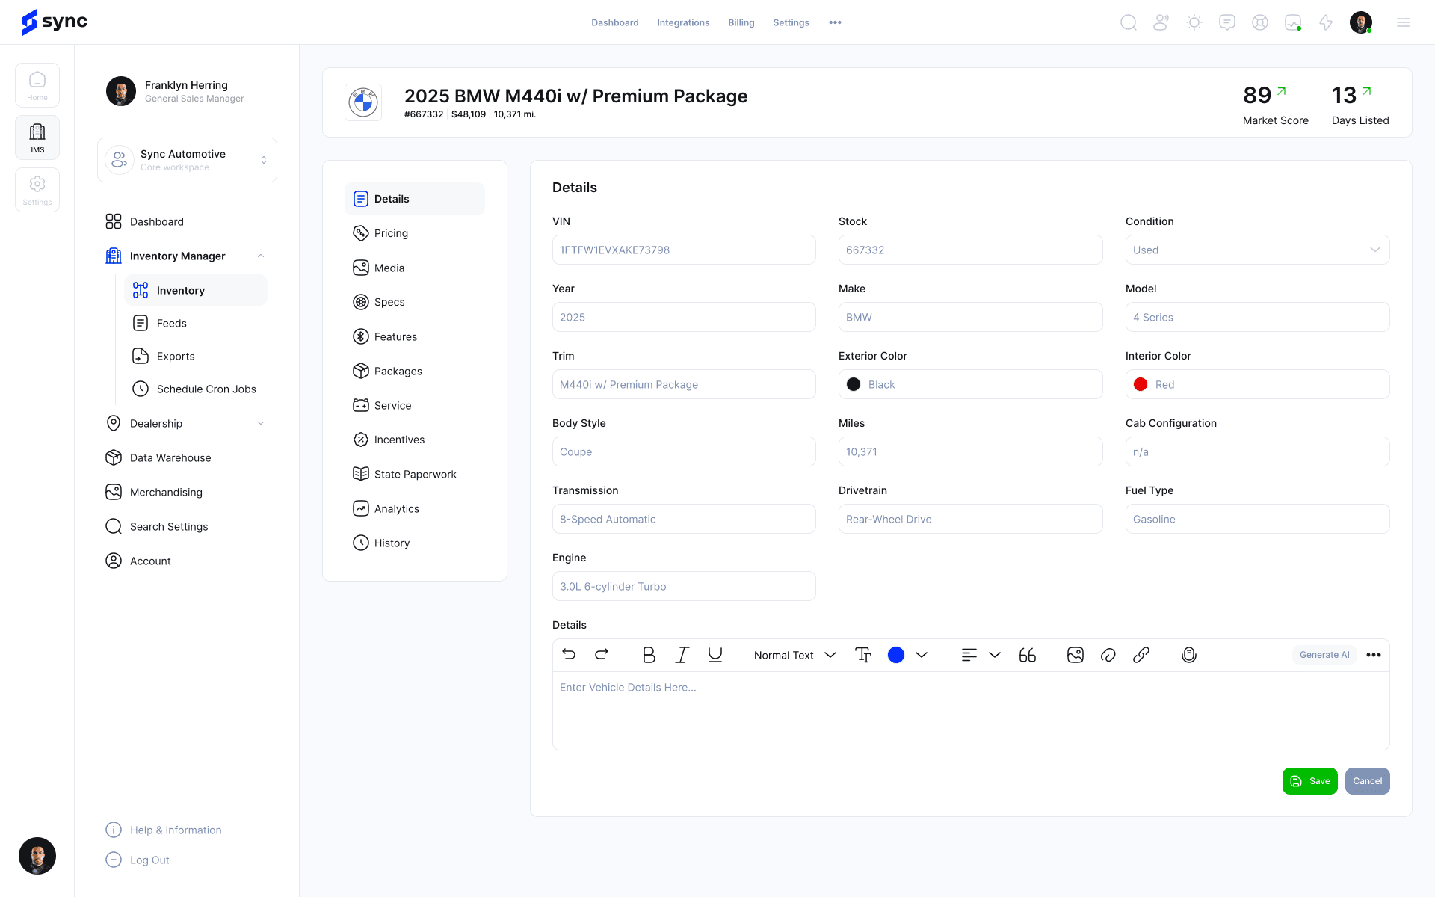Viewport: 1435px width, 897px height.
Task: Open Help & Information link
Action: 164,830
